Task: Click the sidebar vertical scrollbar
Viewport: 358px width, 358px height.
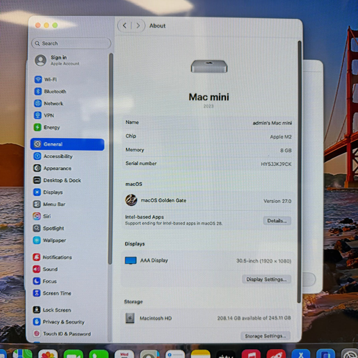Action: (x=110, y=158)
